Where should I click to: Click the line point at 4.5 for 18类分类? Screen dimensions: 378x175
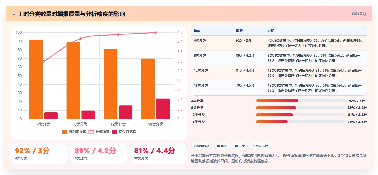[x=155, y=33]
